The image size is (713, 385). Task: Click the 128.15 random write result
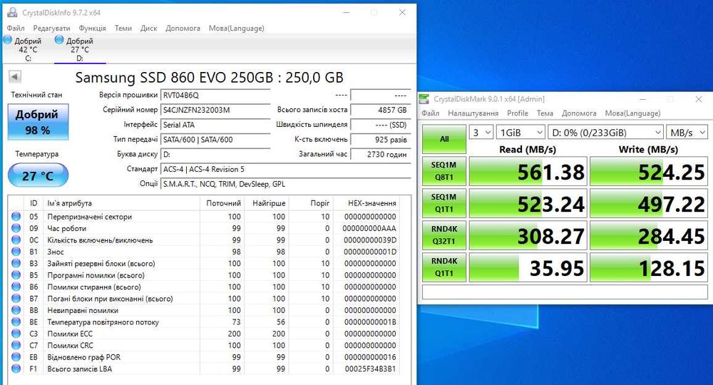(649, 267)
